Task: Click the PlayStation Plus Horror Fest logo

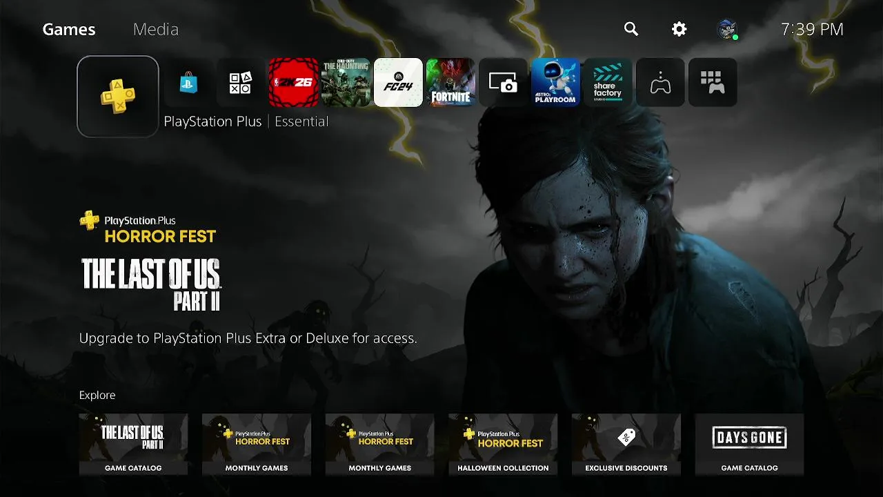Action: (148, 228)
